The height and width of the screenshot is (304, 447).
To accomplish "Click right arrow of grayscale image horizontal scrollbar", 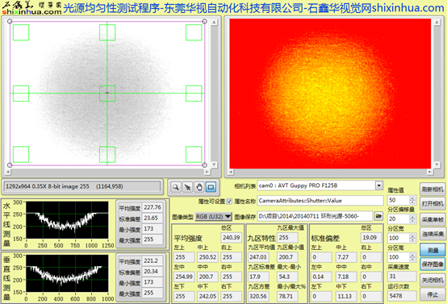I will [x=207, y=172].
